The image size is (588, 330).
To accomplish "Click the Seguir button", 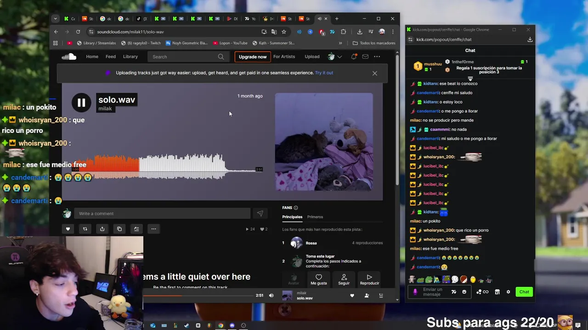I will [344, 280].
